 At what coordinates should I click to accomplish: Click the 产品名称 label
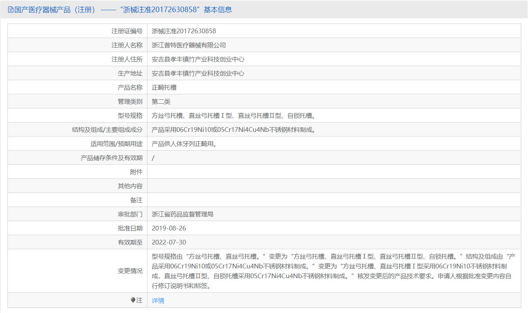130,87
